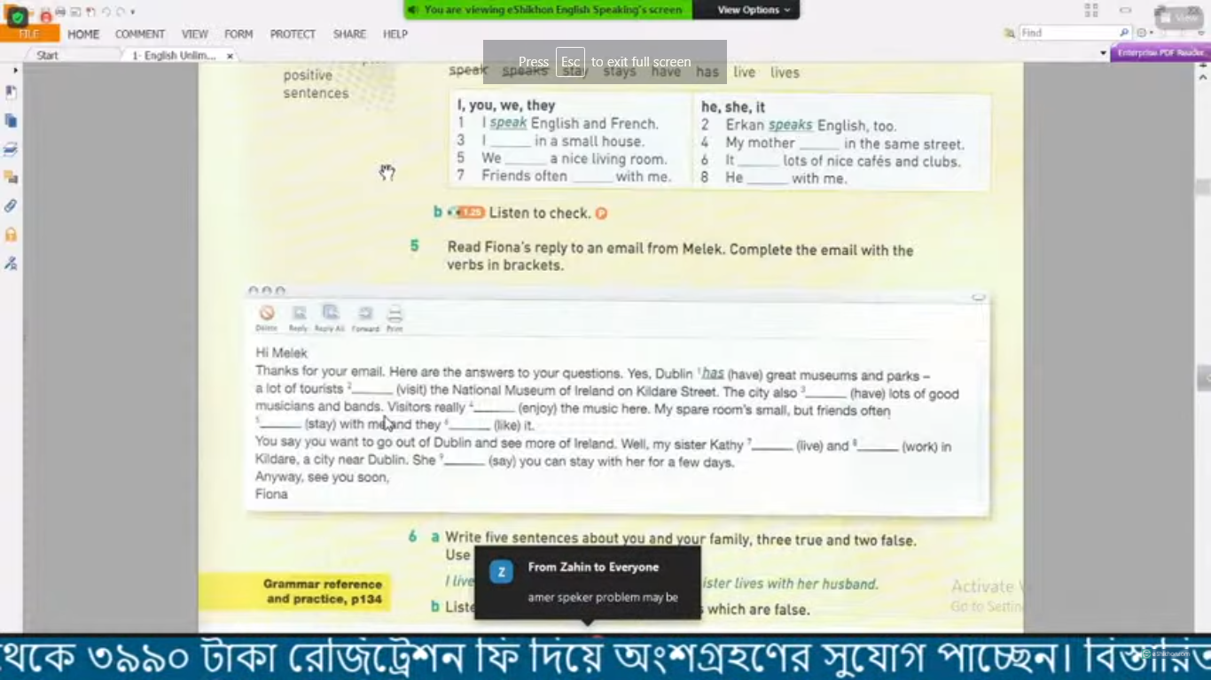
Task: Open the Bookmarks panel in the sidebar
Action: pyautogui.click(x=11, y=92)
